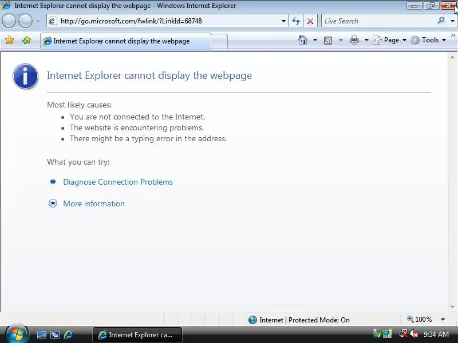Click the More information link text
458x343 pixels.
(94, 204)
